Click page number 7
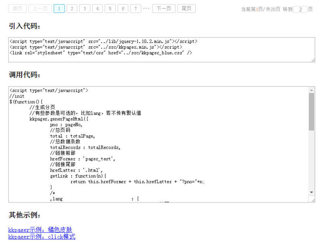 (136, 8)
